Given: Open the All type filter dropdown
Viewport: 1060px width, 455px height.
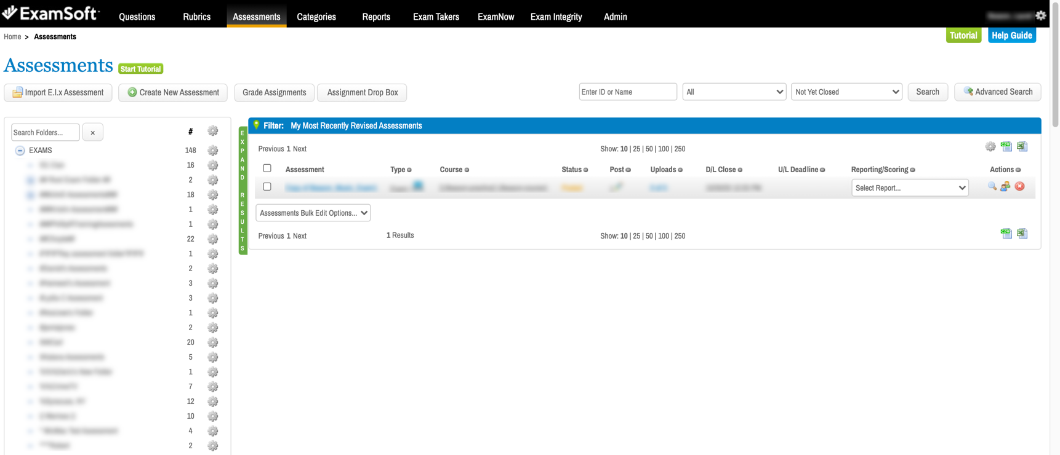Looking at the screenshot, I should point(734,92).
